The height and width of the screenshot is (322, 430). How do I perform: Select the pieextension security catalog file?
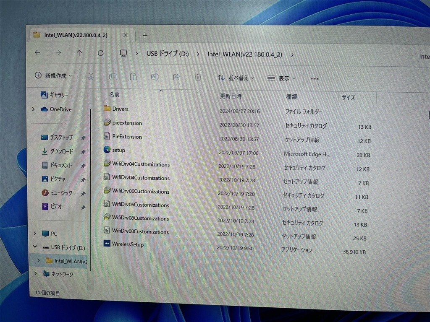(x=123, y=123)
